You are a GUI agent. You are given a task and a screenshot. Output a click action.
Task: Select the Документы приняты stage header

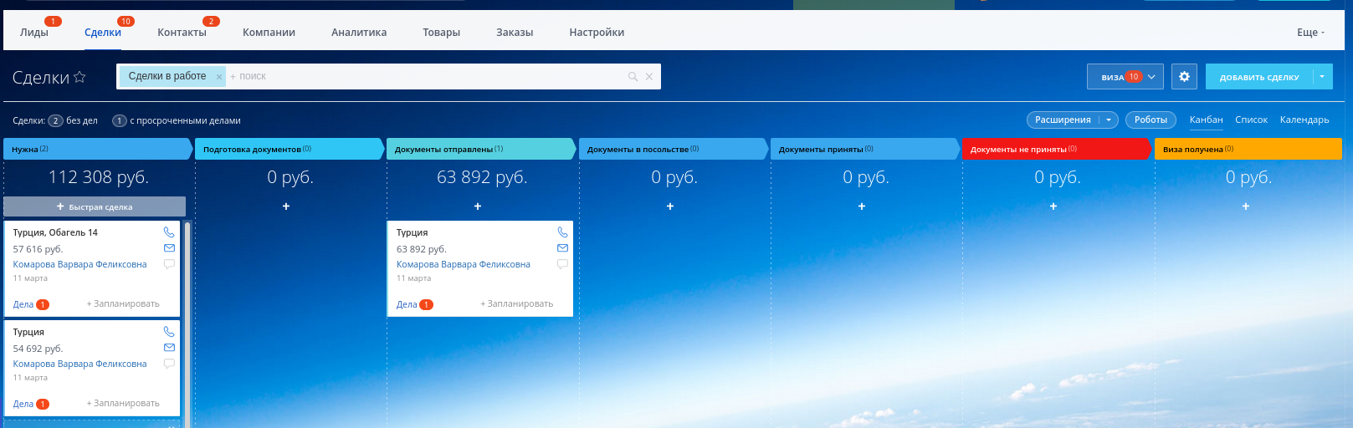click(865, 149)
